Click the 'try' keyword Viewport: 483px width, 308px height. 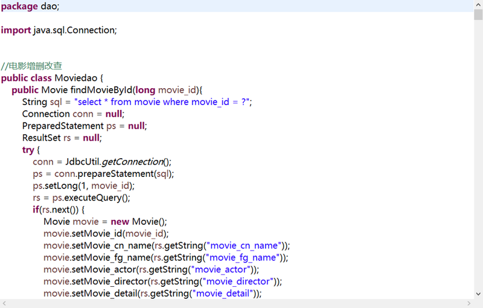(28, 150)
